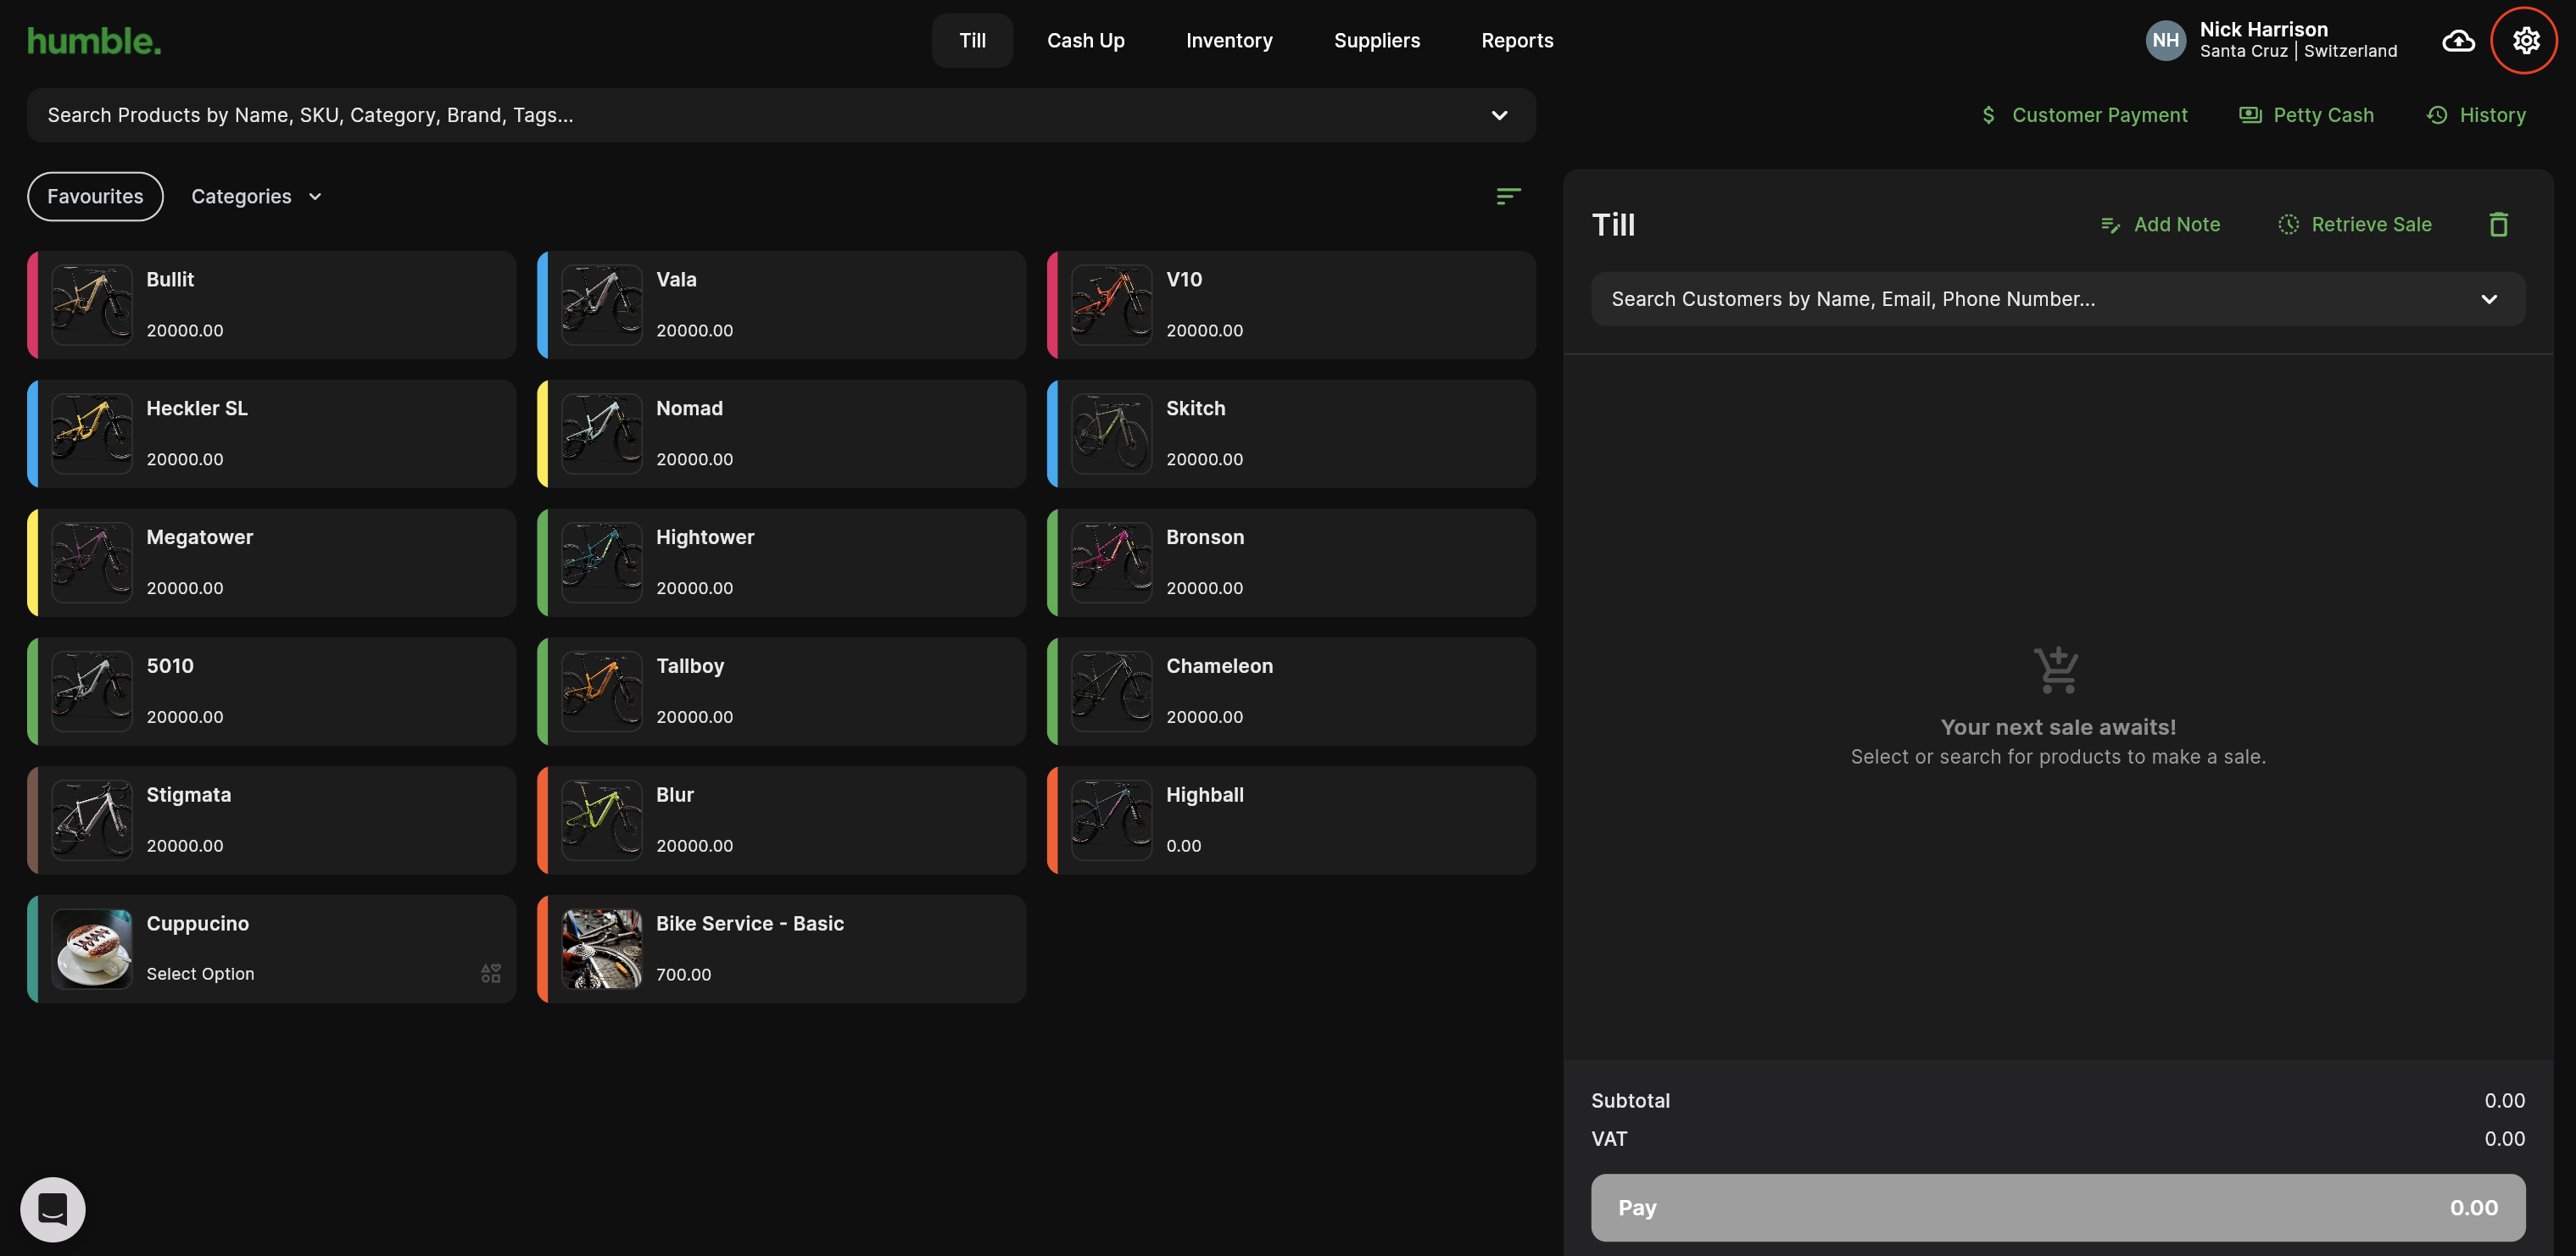Click the NH user avatar
Screen dimensions: 2576x1256
tap(2165, 40)
